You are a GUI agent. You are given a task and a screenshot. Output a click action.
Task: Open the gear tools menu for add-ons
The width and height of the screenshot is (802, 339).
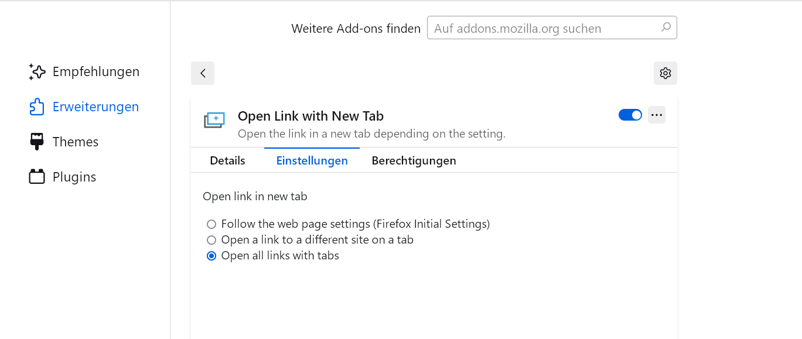click(x=665, y=73)
